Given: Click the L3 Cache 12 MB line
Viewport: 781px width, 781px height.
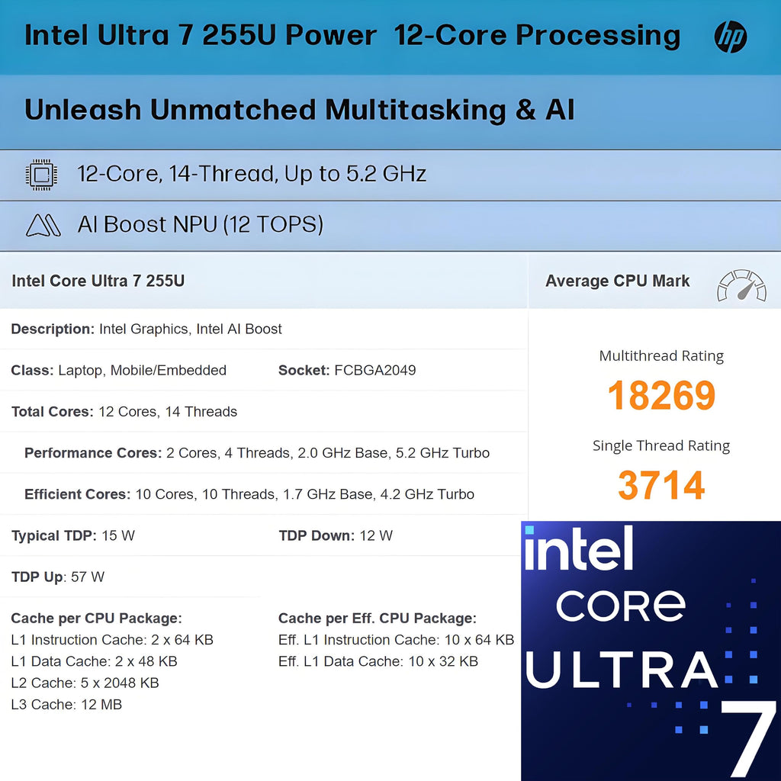Looking at the screenshot, I should (x=66, y=704).
